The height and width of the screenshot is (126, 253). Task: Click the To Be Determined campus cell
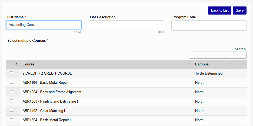click(209, 73)
